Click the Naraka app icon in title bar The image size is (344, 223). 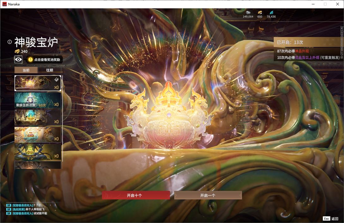pyautogui.click(x=4, y=4)
